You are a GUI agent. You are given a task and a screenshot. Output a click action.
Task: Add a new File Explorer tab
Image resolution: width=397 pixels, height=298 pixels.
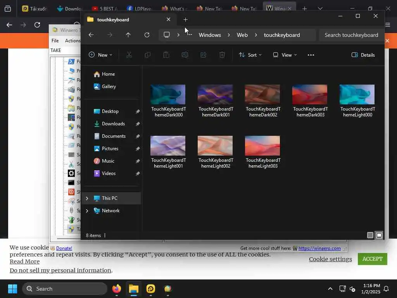[185, 20]
